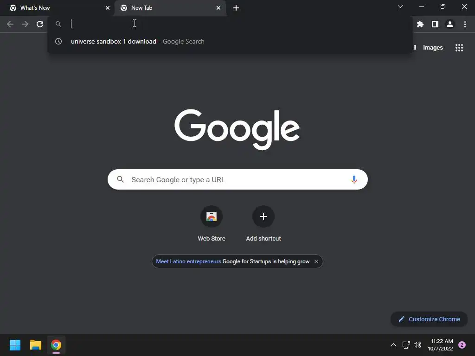Image resolution: width=475 pixels, height=356 pixels.
Task: Open the notification badge showing 2
Action: click(x=462, y=345)
